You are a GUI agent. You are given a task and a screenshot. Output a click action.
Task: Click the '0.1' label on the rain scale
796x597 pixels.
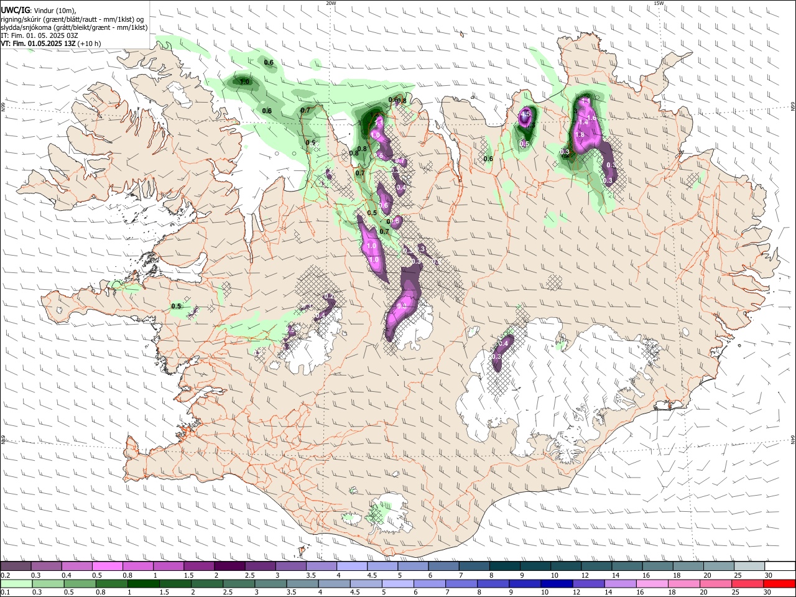coord(4,593)
